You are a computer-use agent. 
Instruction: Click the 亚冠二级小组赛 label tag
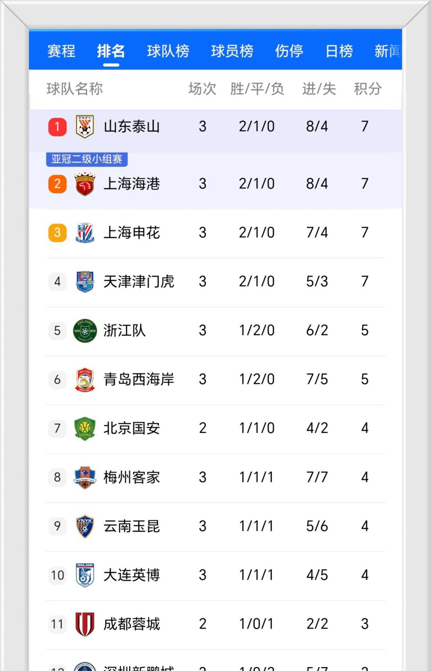tap(87, 159)
